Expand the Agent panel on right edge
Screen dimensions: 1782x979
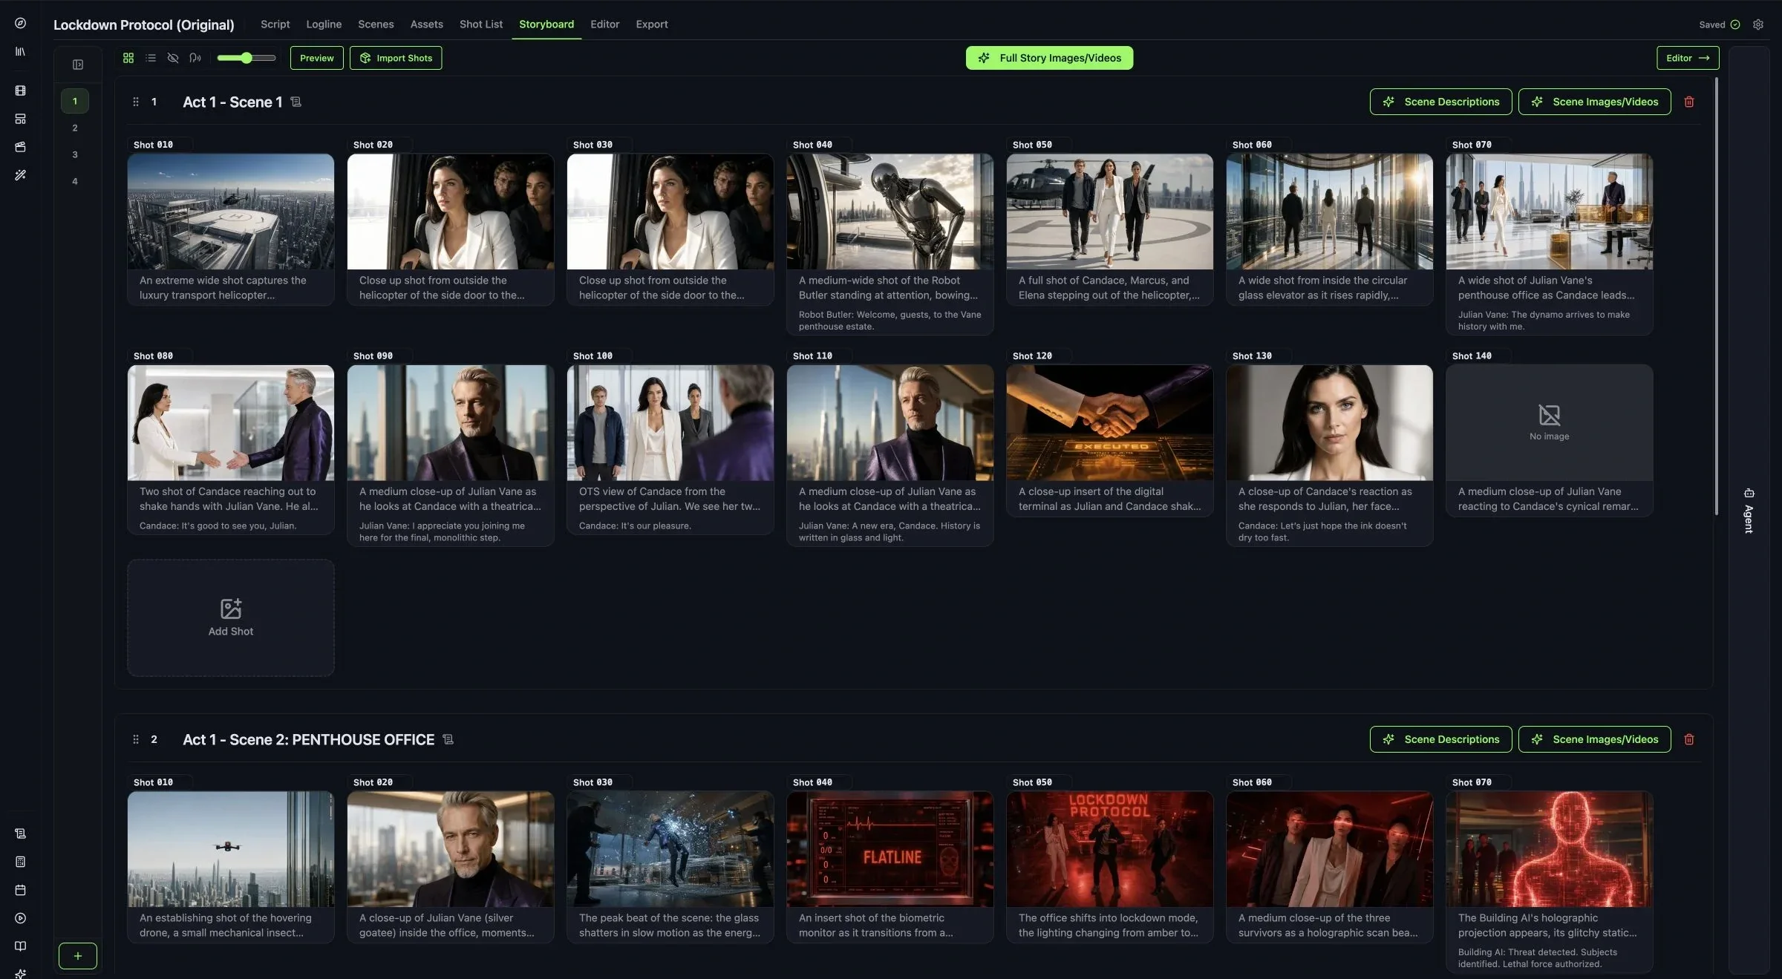point(1749,511)
